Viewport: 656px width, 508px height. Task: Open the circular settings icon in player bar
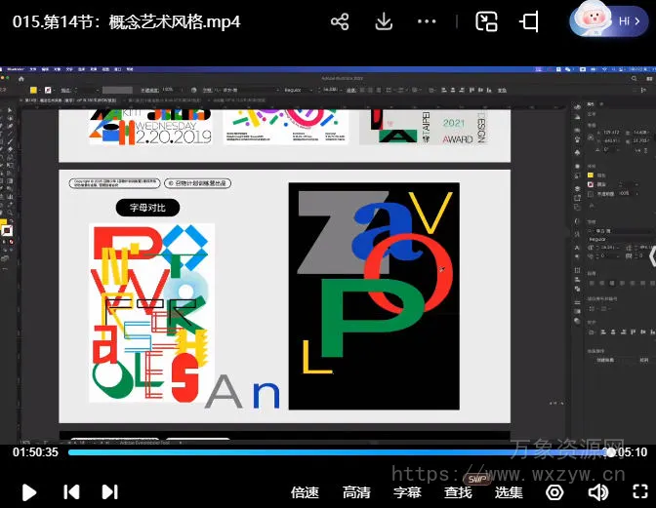[x=553, y=492]
